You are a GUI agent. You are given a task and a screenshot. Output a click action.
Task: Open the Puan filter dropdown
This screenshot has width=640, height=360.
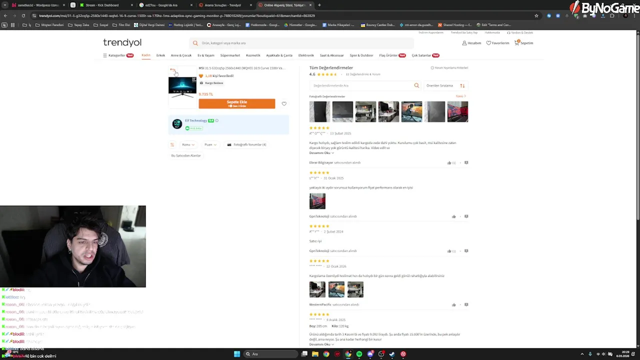coord(210,144)
